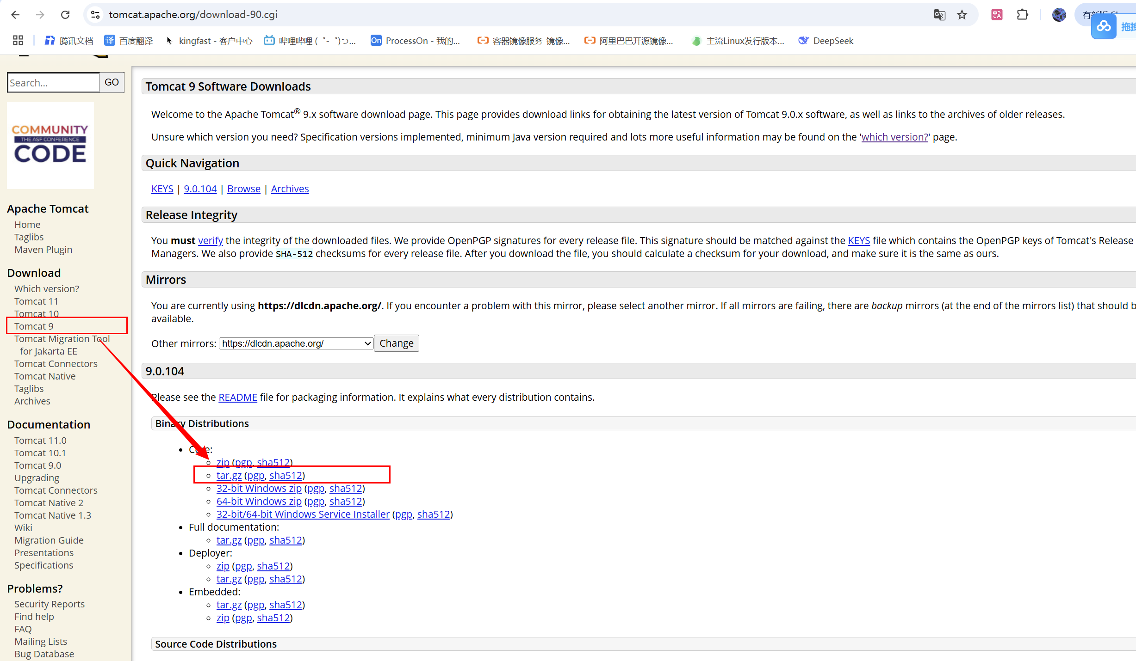Open Archives in the Download sidebar

pos(32,401)
